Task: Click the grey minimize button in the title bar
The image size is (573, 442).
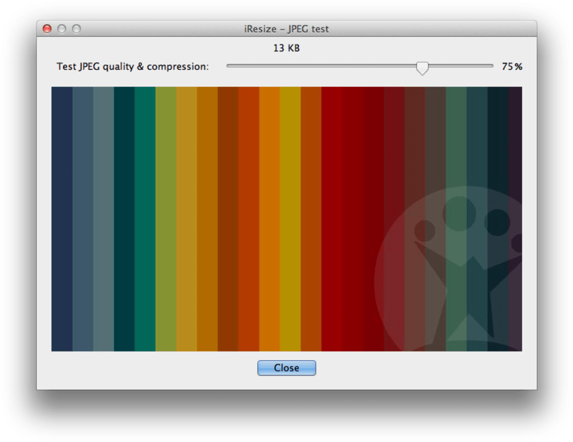Action: [61, 28]
